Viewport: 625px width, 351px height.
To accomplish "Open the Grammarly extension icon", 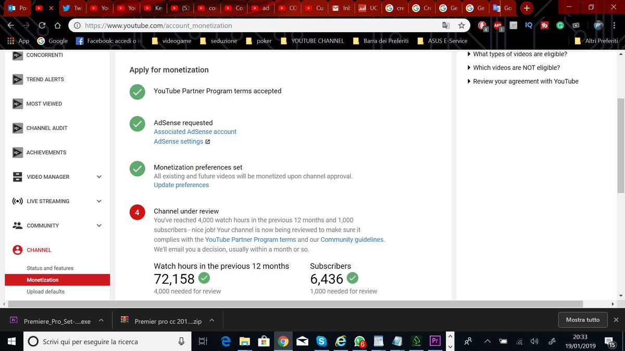I will pyautogui.click(x=560, y=25).
